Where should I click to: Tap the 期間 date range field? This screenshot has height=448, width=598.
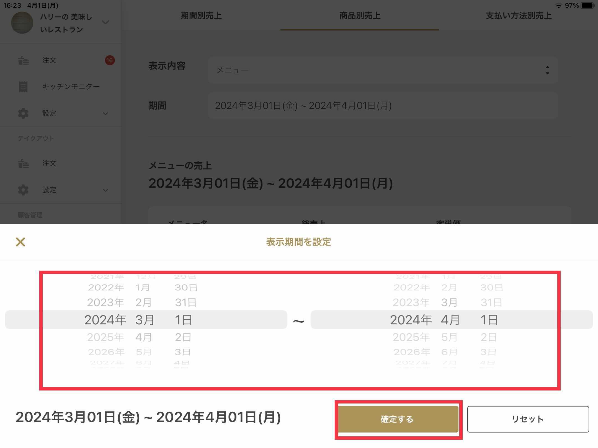383,106
